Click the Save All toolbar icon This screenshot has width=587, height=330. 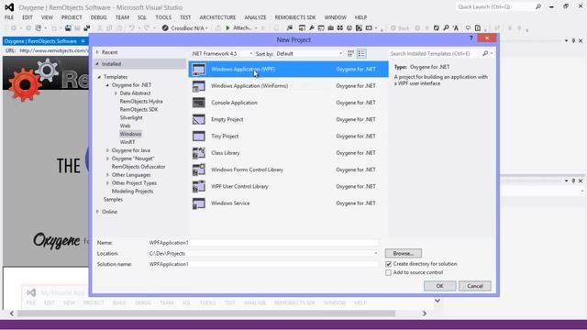tap(86, 28)
